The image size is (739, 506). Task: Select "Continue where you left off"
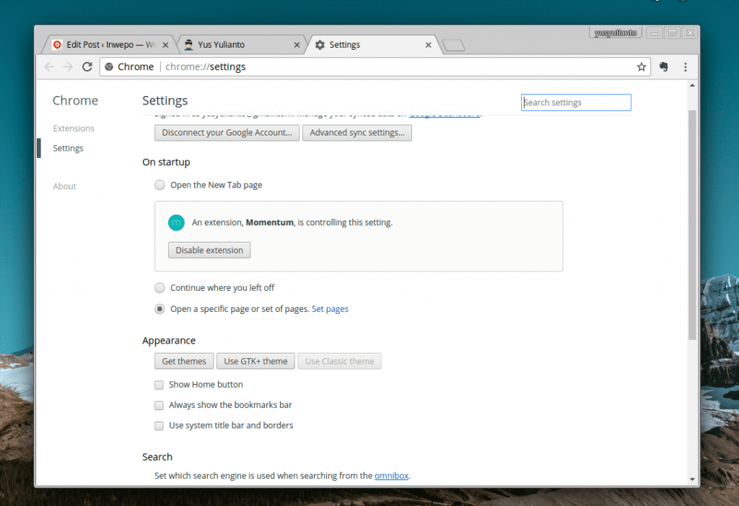pyautogui.click(x=159, y=287)
